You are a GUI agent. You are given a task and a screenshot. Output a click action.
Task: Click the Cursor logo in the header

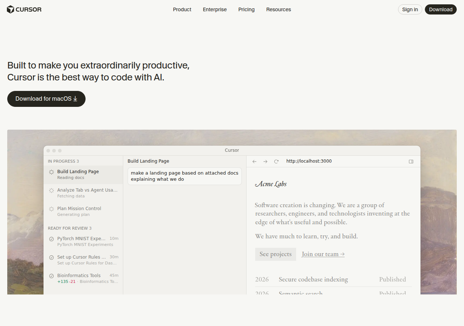click(x=24, y=9)
